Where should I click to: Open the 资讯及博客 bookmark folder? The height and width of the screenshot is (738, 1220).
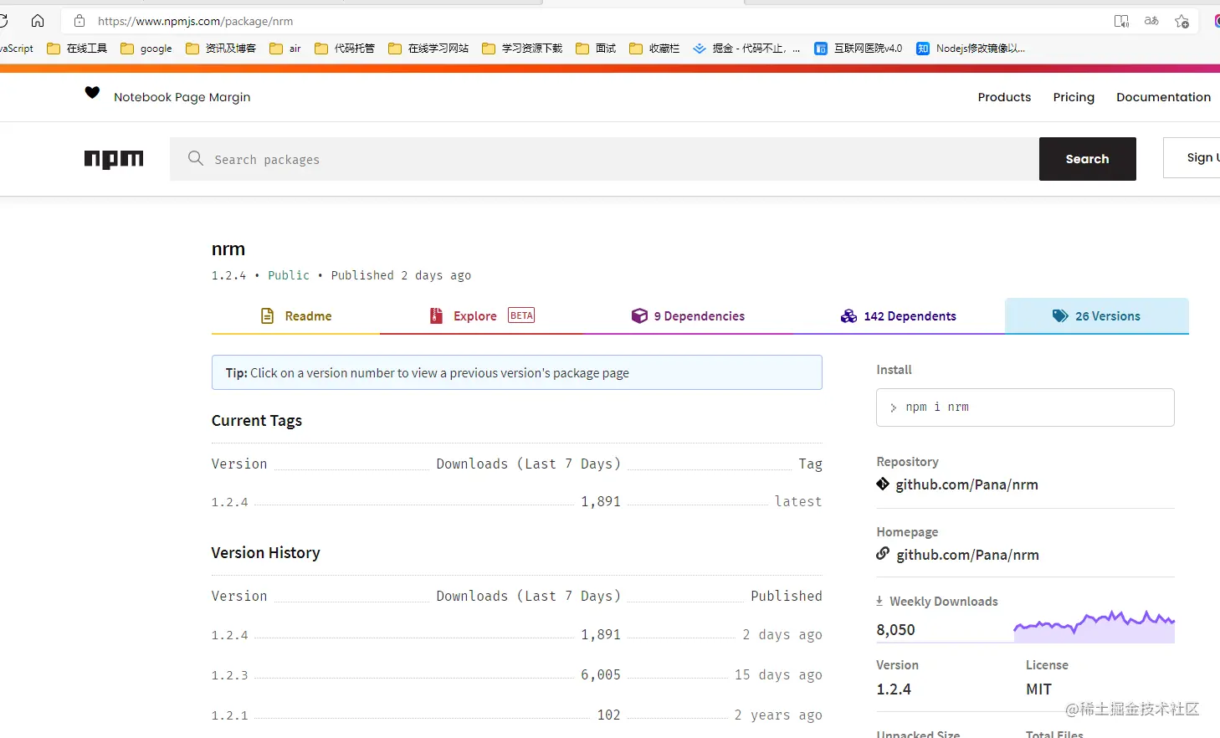221,49
